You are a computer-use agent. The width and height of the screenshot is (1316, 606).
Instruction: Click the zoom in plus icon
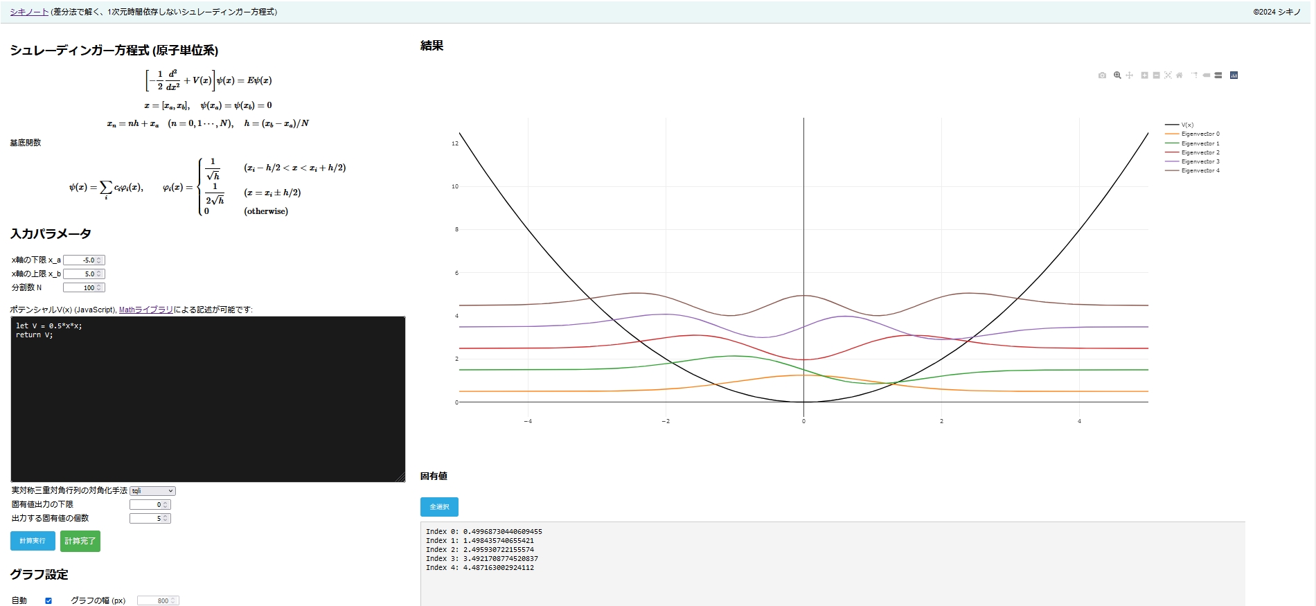pos(1145,75)
